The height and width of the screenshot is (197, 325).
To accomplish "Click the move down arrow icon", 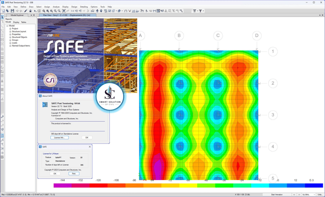I will pyautogui.click(x=101, y=11).
